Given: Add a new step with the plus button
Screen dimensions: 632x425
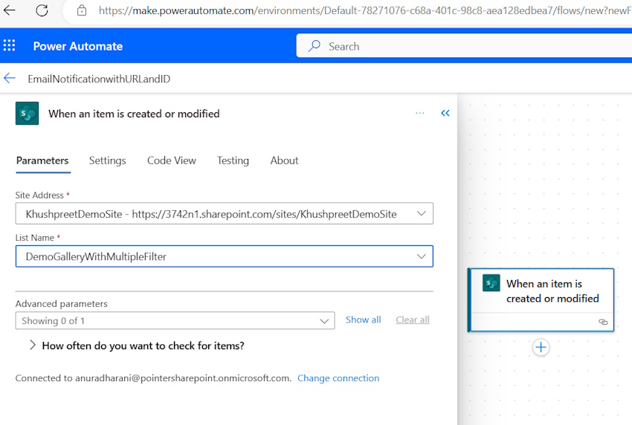Looking at the screenshot, I should (541, 347).
